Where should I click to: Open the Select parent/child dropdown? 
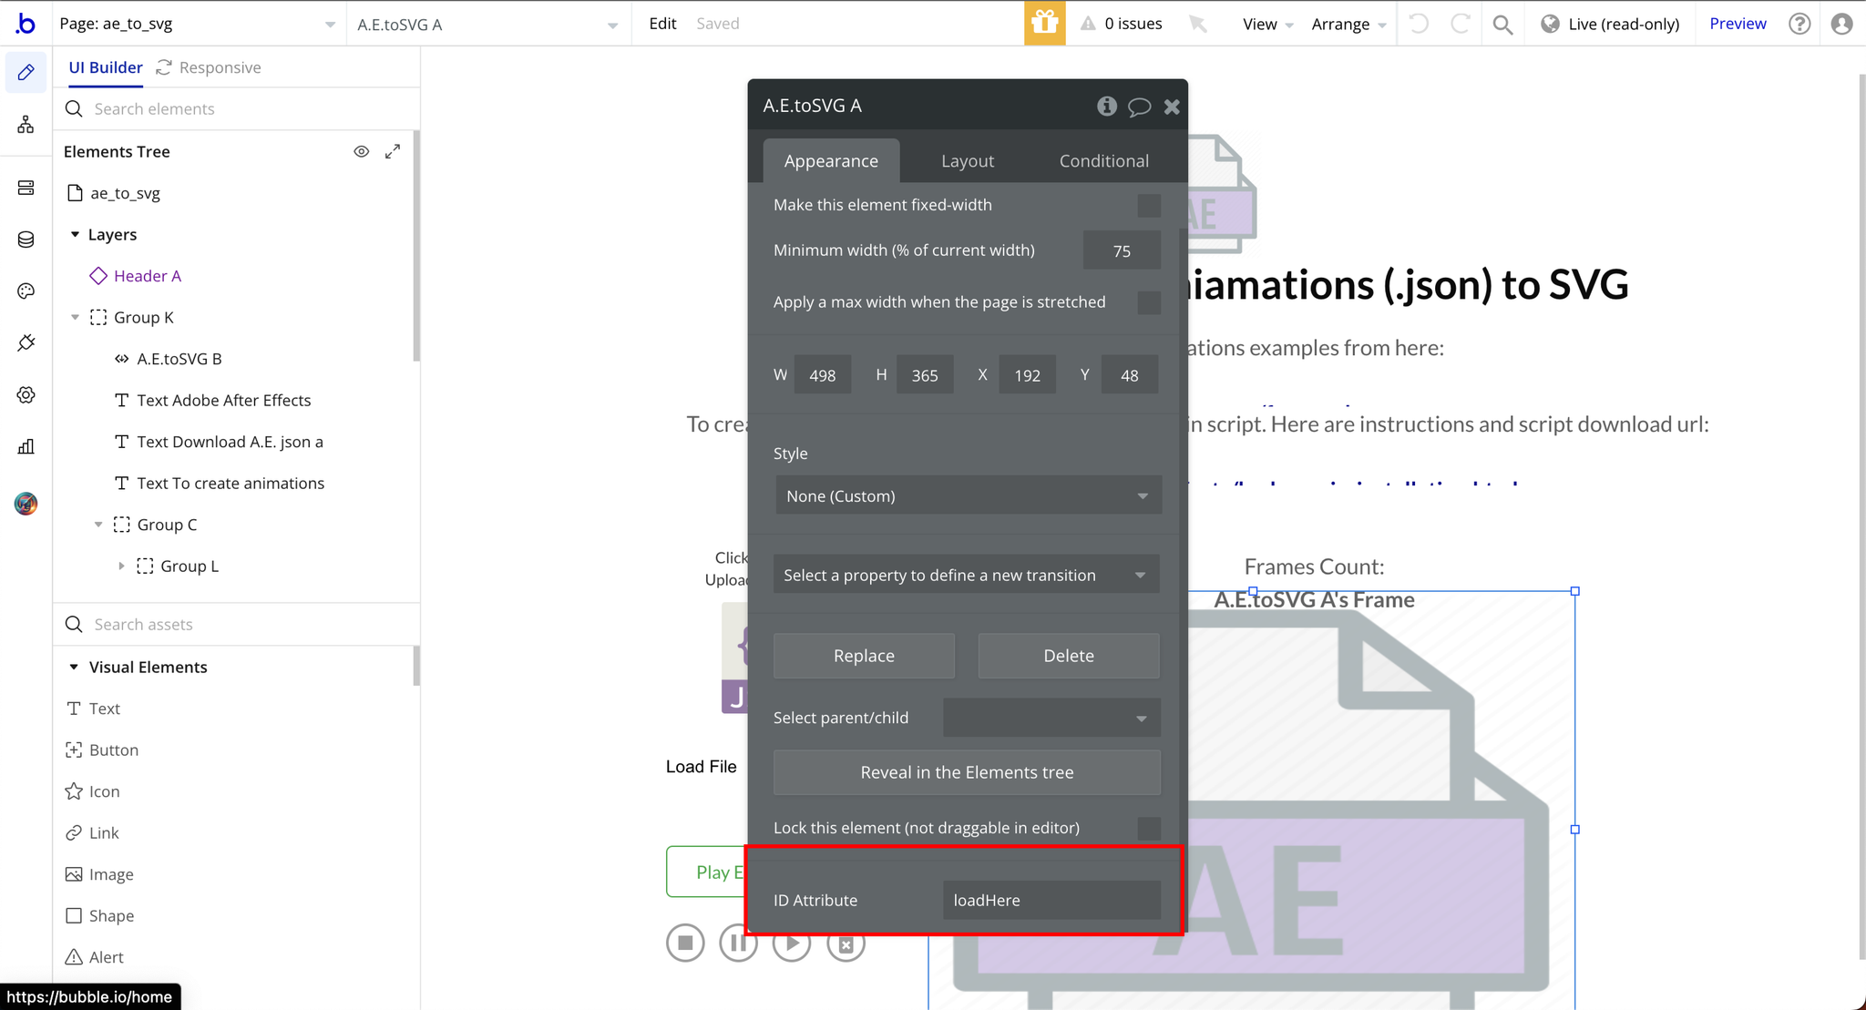click(1051, 718)
